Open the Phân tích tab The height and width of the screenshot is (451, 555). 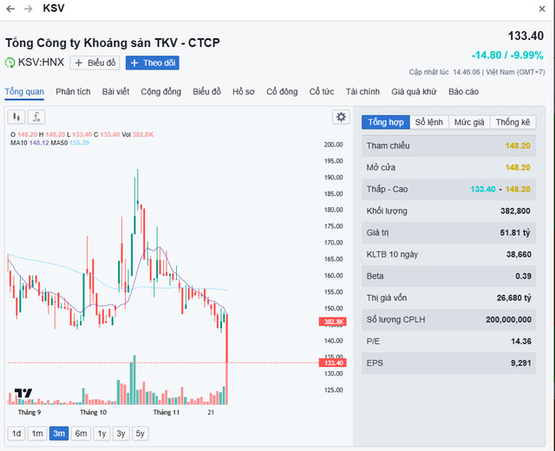coord(73,91)
